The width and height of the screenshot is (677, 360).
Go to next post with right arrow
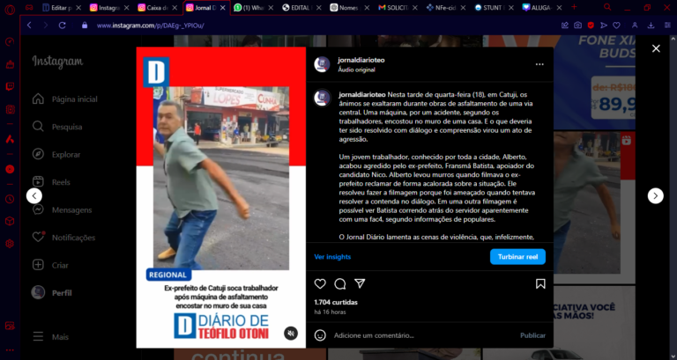(655, 195)
